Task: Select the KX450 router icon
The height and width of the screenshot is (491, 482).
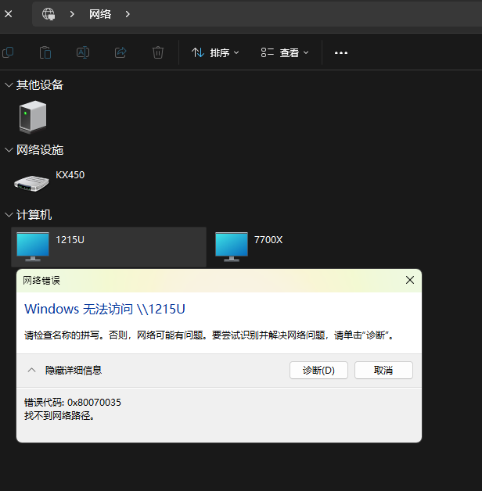Action: click(x=31, y=183)
